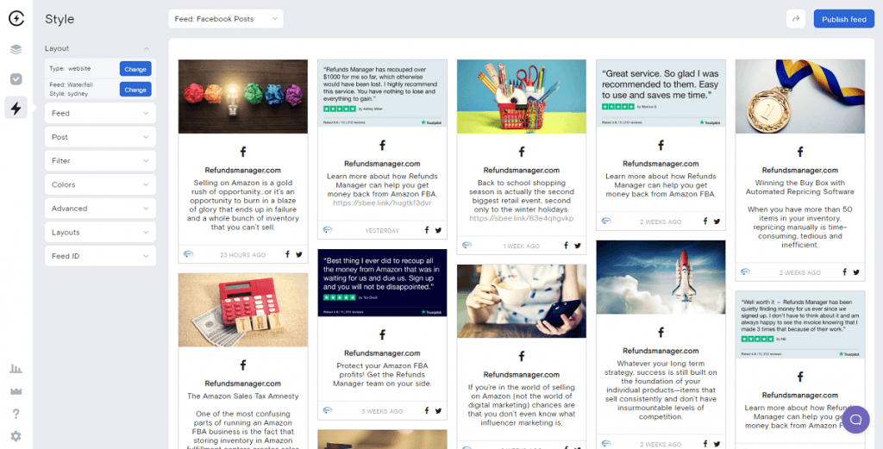Click the school supplies basket image
The height and width of the screenshot is (449, 883).
(x=522, y=97)
